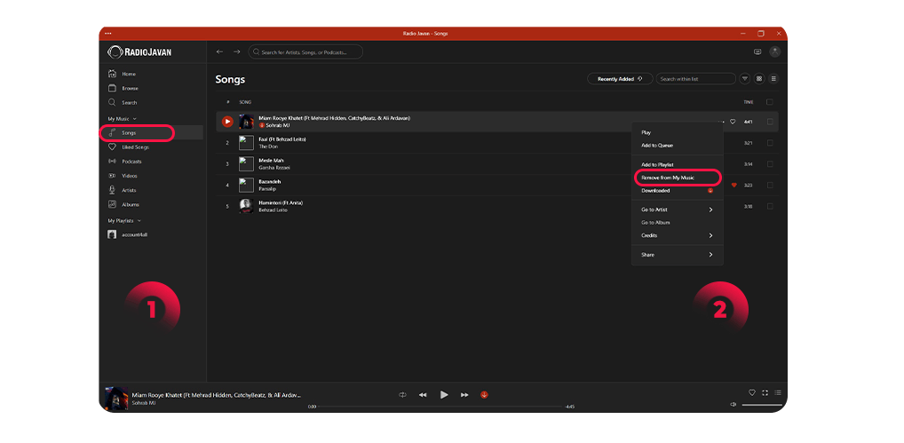
Task: Like the current track in the player bar
Action: (x=752, y=393)
